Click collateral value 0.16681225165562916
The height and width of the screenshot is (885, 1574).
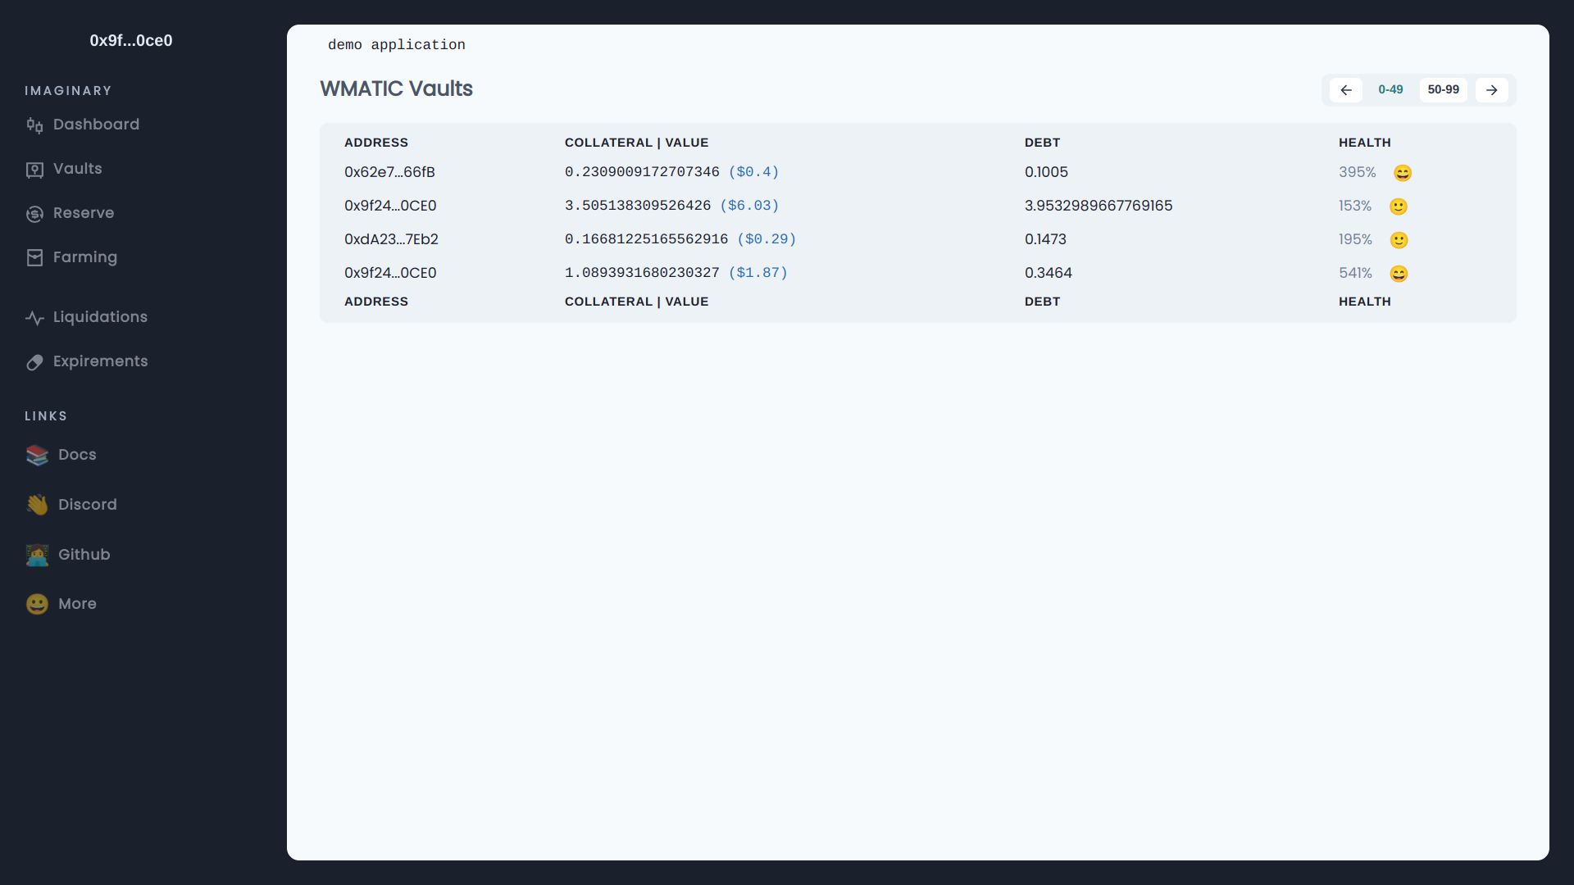click(x=646, y=239)
